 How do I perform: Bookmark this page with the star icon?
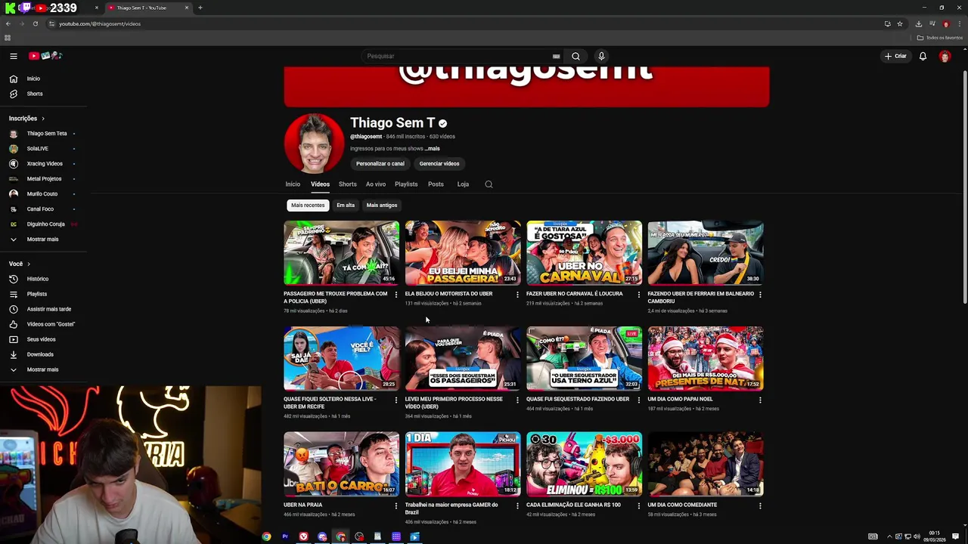[900, 23]
